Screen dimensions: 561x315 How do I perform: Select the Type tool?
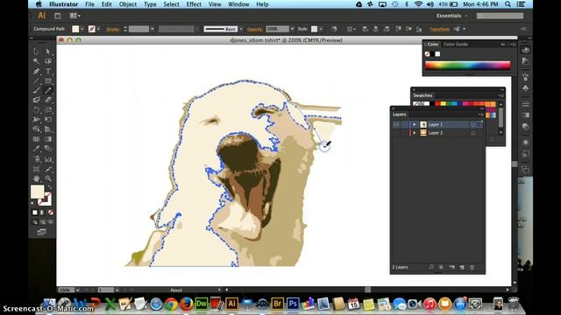[x=48, y=71]
